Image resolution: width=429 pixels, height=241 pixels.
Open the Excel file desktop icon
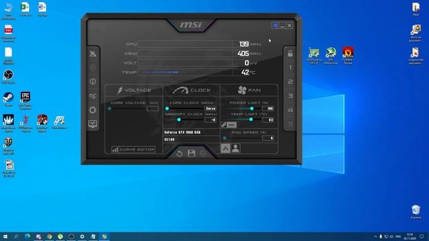coord(25,9)
